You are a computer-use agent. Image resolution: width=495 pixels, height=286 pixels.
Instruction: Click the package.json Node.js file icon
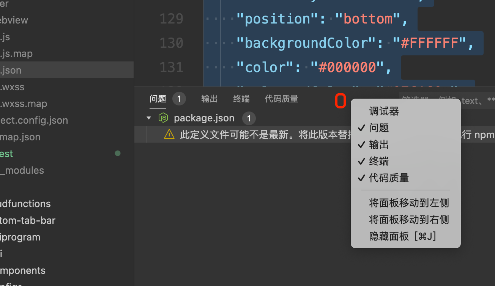point(163,118)
